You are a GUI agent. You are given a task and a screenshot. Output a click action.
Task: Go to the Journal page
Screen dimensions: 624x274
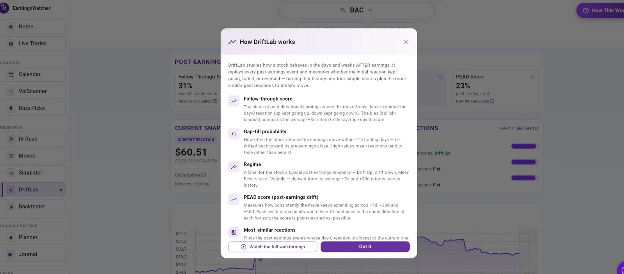[33, 255]
